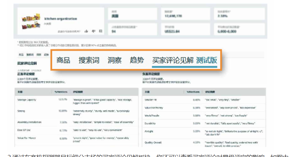Select the "Smaller Fit" topic row

point(204,100)
